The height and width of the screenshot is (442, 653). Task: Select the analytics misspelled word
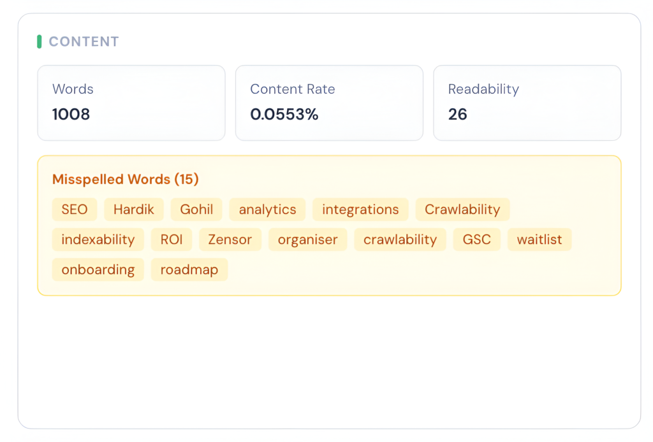point(267,210)
